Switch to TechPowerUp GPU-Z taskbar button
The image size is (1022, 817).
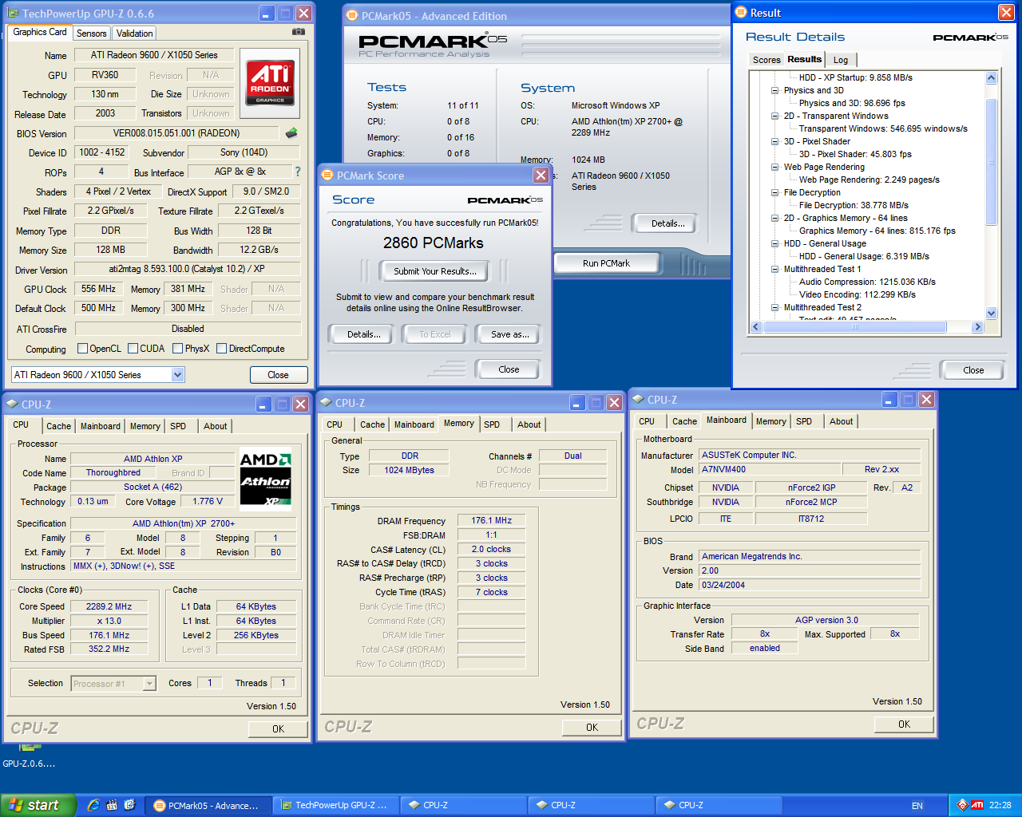[x=337, y=805]
